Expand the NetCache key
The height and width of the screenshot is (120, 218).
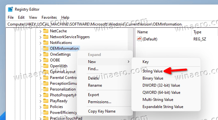point(40,31)
